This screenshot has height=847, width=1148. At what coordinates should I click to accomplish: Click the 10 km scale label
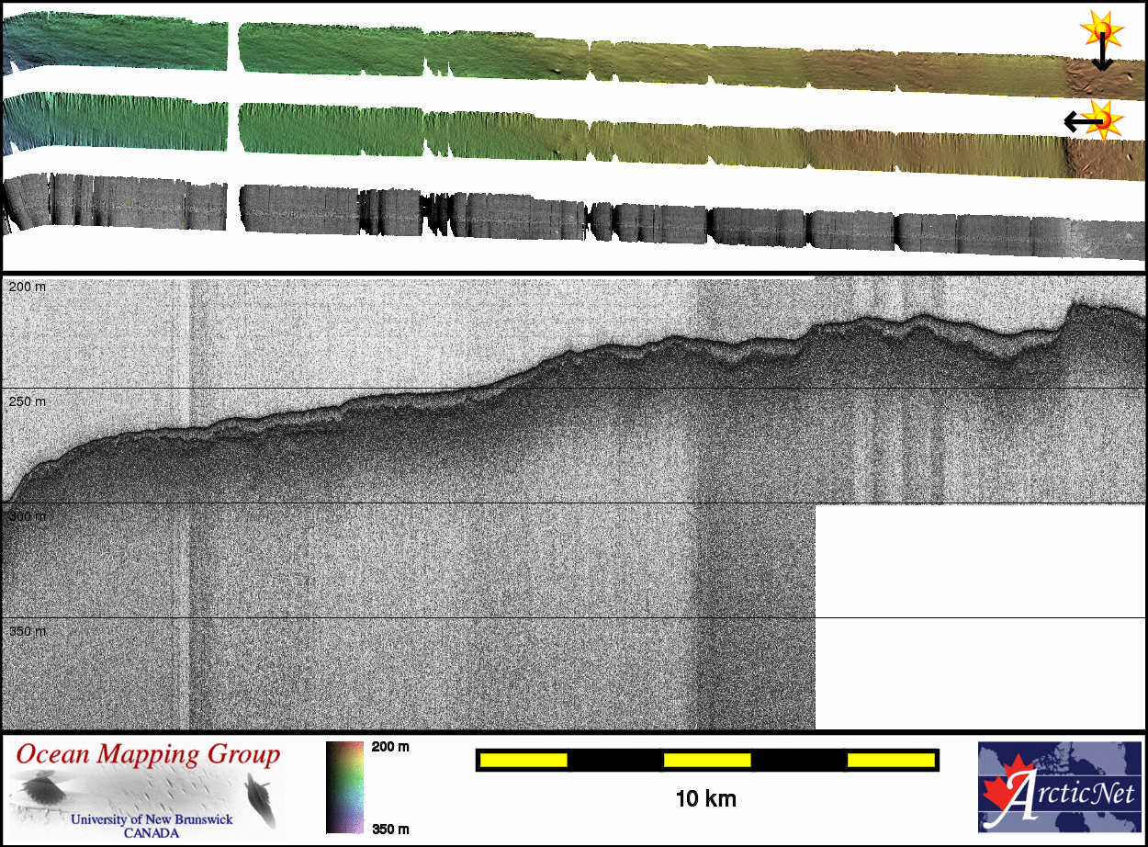tap(705, 798)
